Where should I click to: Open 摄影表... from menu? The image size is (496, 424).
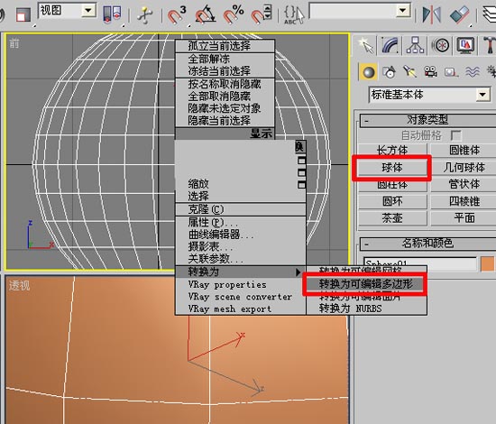[241, 247]
